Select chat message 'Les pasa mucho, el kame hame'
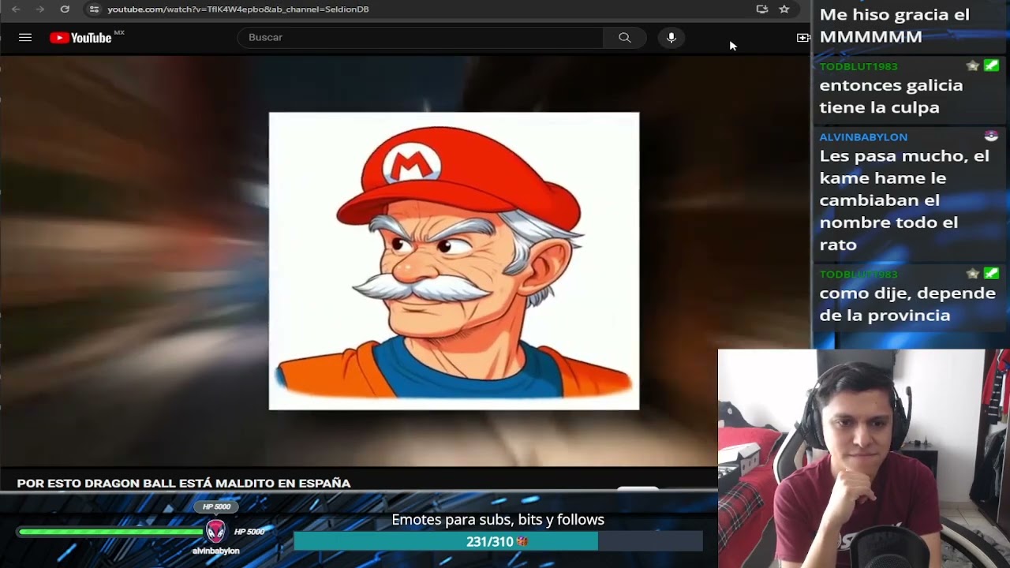The width and height of the screenshot is (1010, 568). 904,200
